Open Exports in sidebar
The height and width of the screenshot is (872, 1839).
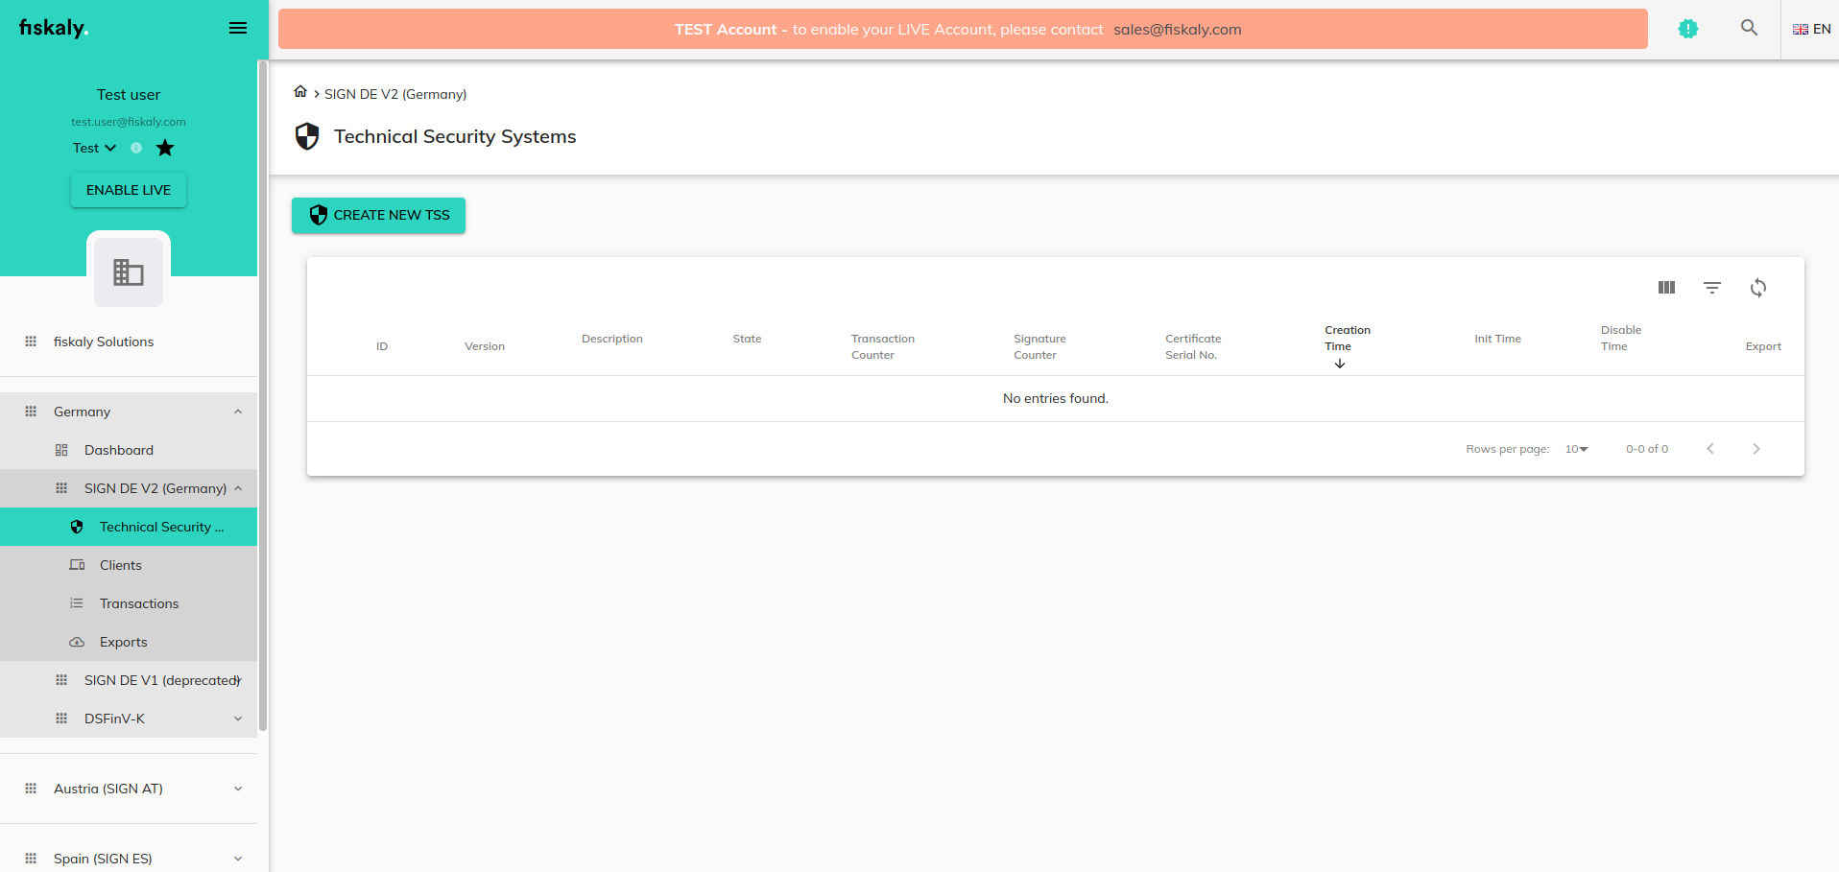(x=129, y=642)
